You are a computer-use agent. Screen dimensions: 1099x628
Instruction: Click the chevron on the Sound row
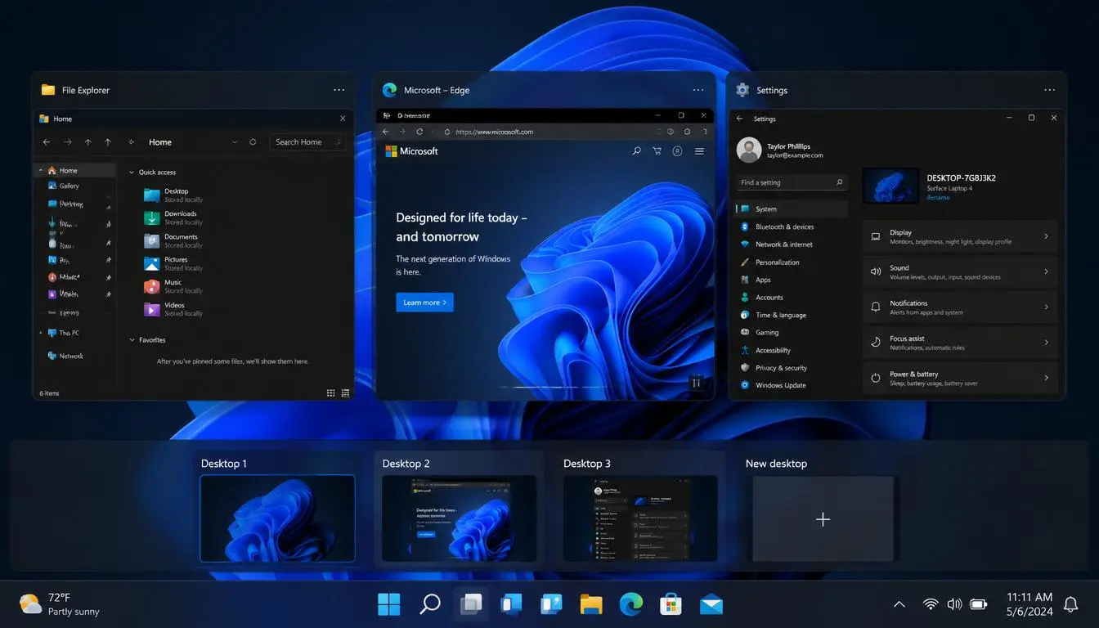click(x=1047, y=271)
